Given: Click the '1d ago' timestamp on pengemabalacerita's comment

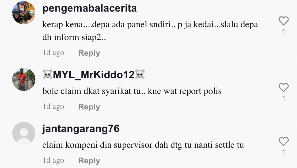Looking at the screenshot, I should [53, 53].
